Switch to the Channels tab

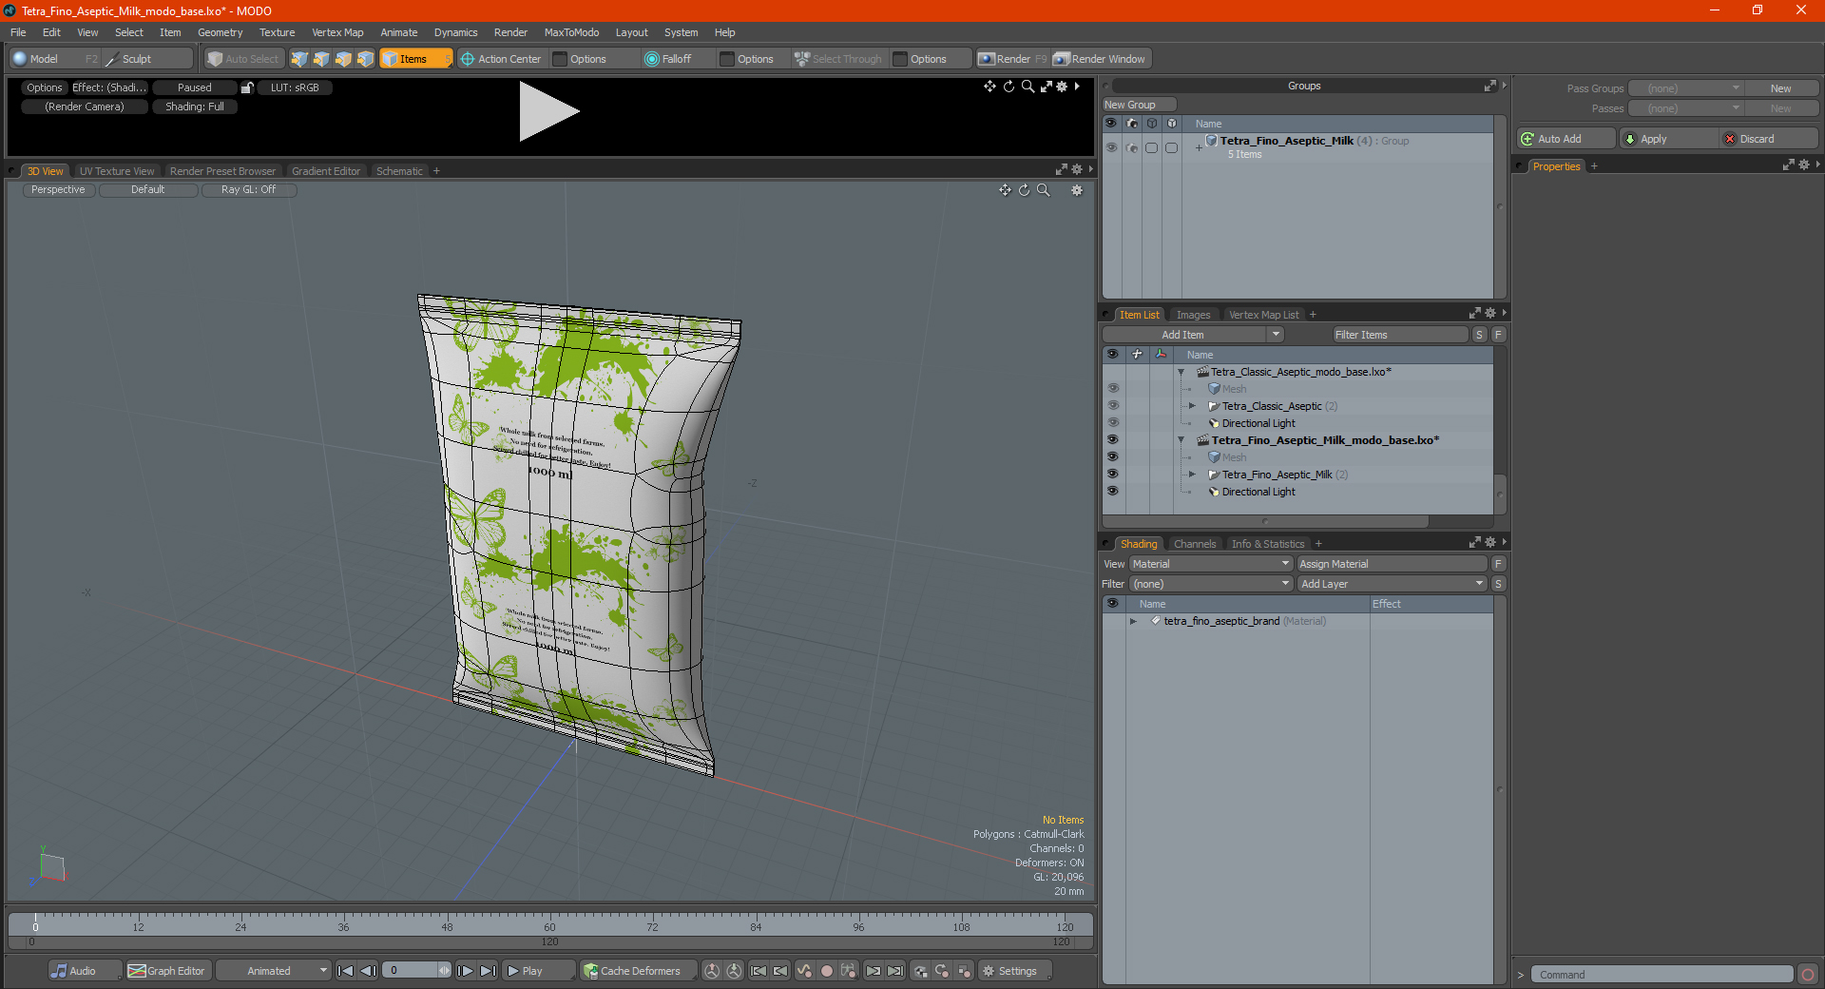(1195, 544)
